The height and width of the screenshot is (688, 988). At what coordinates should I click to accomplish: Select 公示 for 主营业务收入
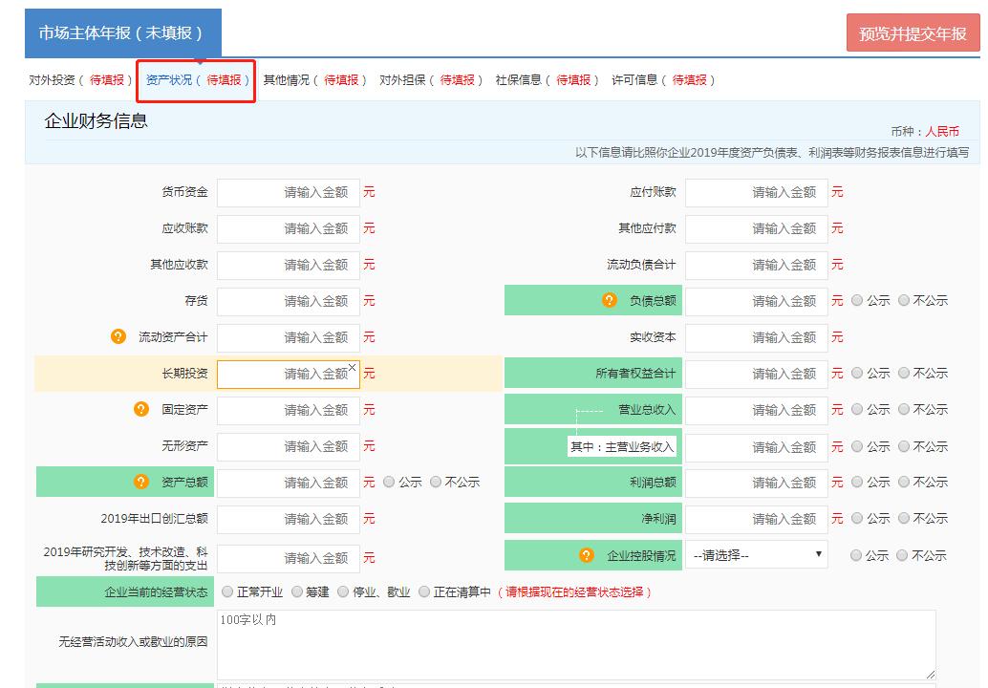pyautogui.click(x=857, y=446)
